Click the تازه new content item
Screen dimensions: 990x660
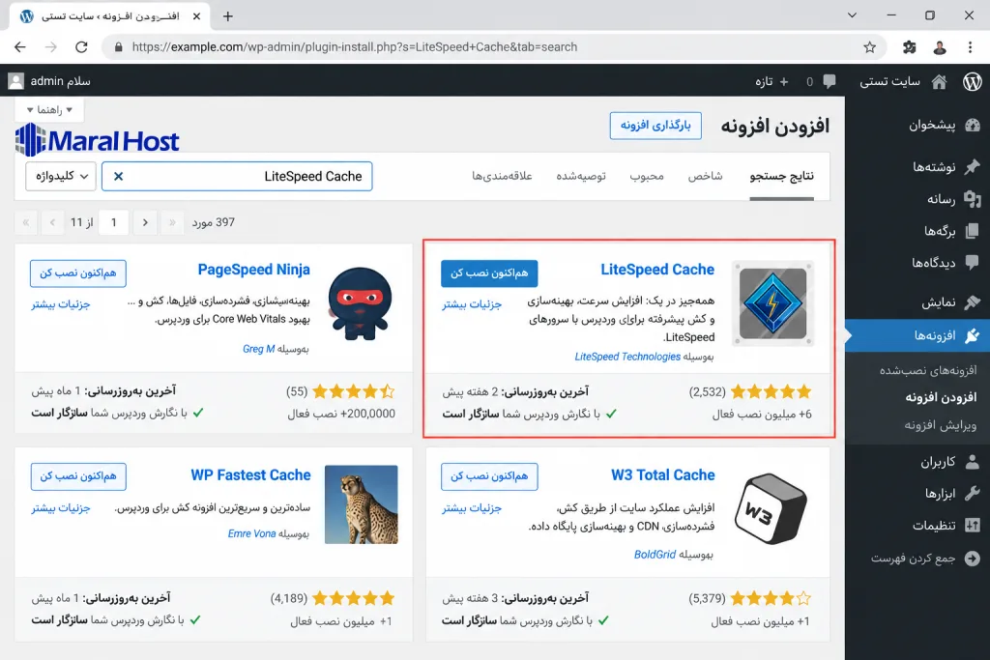[x=772, y=81]
